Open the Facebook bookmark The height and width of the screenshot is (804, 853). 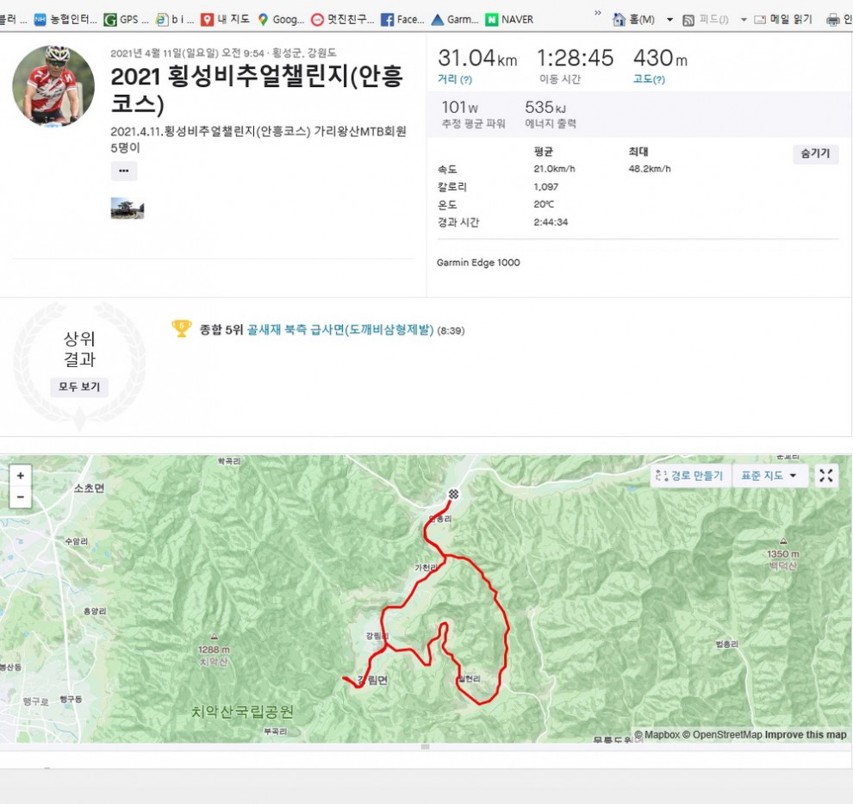pos(402,19)
